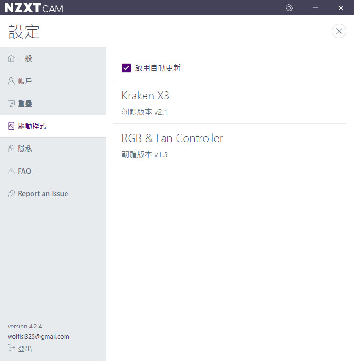354x361 pixels.
Task: Open the 重疊 overlay settings
Action: (x=53, y=104)
